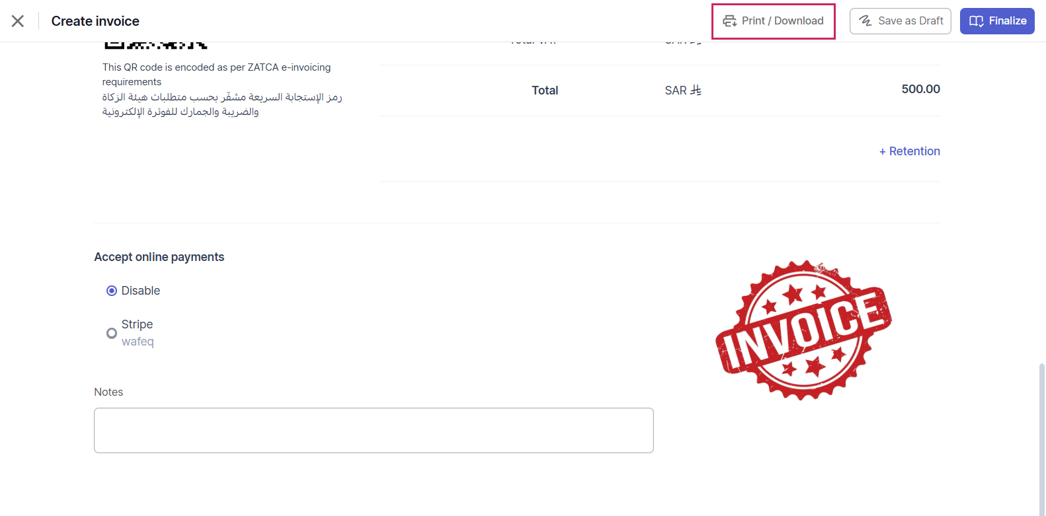Click the English ZATCA QR code description

216,74
